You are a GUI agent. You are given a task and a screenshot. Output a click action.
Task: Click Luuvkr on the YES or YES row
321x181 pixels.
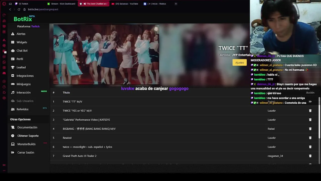272,111
